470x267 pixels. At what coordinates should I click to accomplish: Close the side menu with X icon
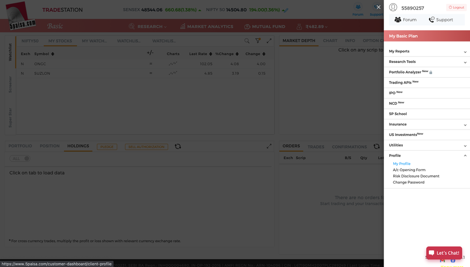click(x=378, y=7)
